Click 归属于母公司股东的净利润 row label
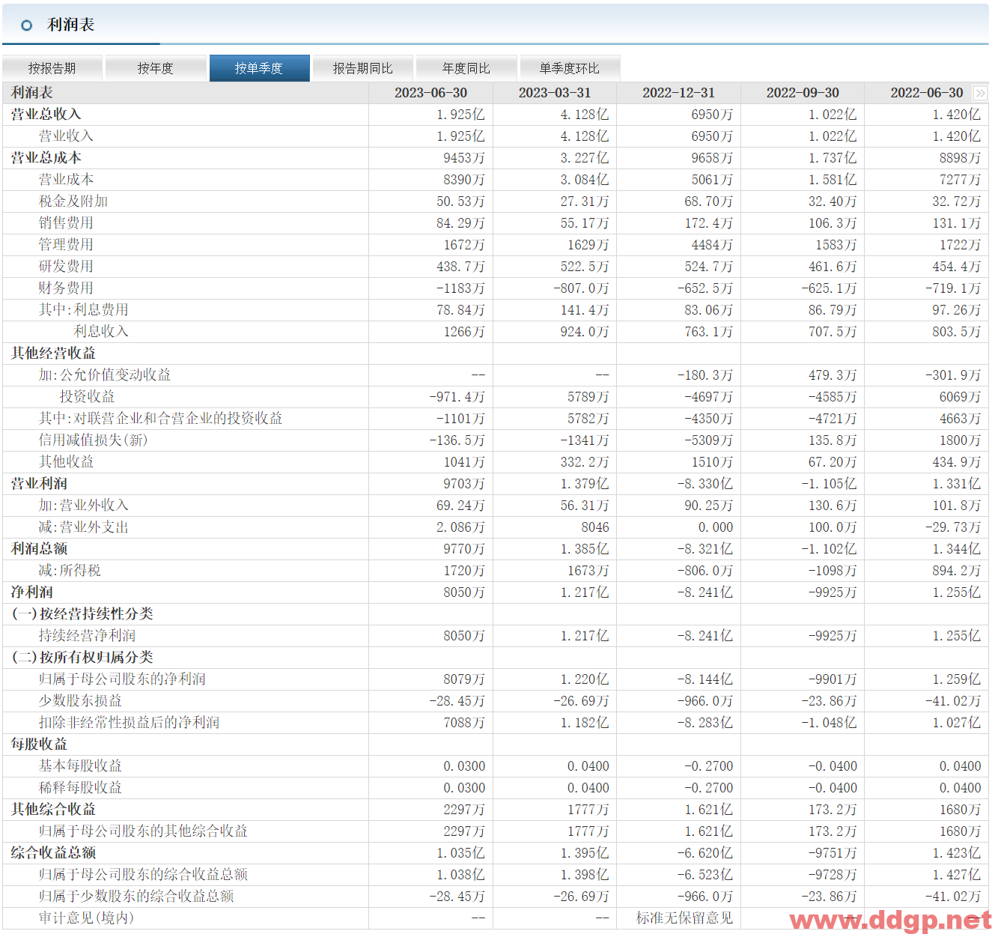The width and height of the screenshot is (992, 934). pyautogui.click(x=122, y=679)
